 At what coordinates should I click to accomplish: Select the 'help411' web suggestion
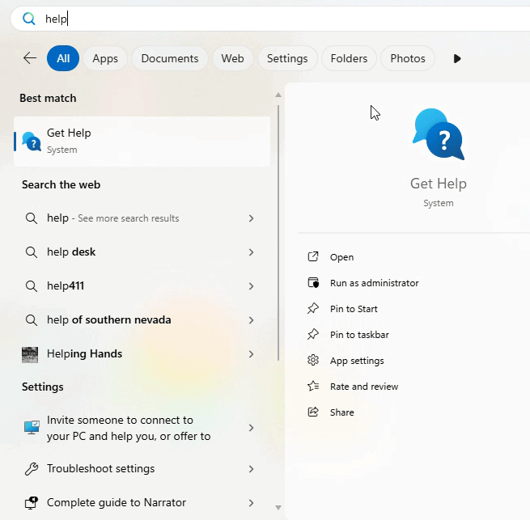coord(142,285)
